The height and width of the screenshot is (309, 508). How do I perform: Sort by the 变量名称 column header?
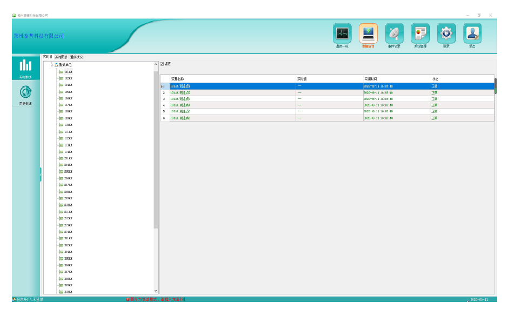(232, 79)
